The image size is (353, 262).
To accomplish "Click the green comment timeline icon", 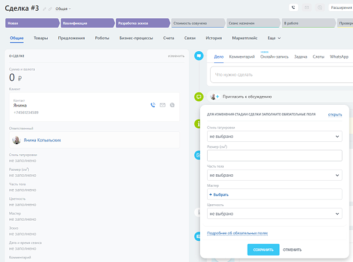I will pos(199,97).
